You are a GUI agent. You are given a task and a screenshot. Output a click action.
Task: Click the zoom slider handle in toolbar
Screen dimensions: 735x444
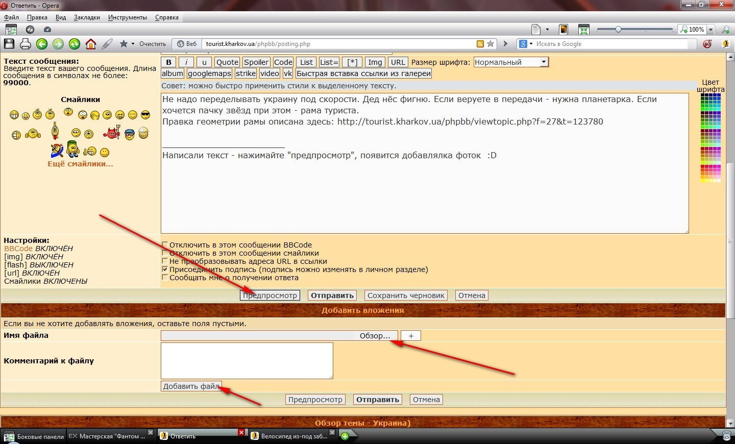click(x=618, y=30)
